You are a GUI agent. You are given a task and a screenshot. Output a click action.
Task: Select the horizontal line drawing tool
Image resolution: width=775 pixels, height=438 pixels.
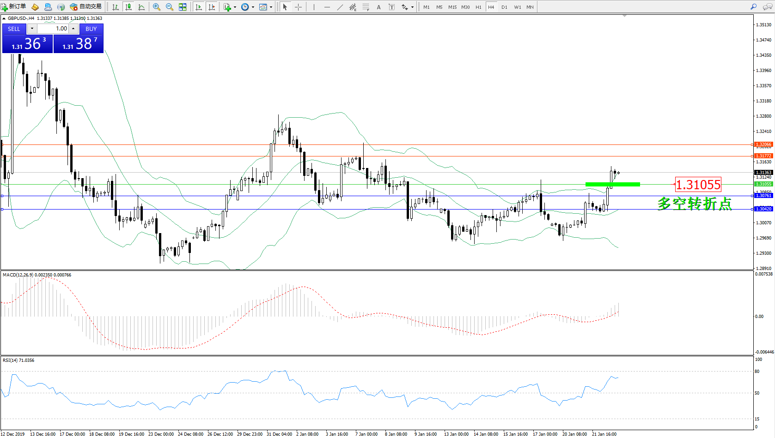327,7
